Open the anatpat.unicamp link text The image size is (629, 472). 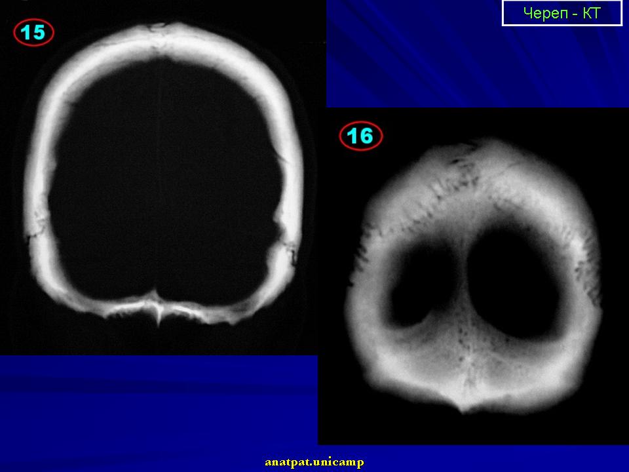[x=314, y=462]
